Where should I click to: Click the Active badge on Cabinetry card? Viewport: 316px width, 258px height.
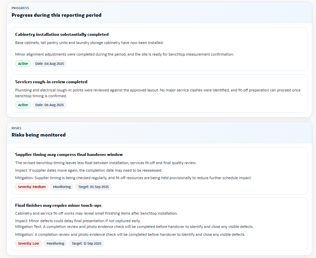23,63
